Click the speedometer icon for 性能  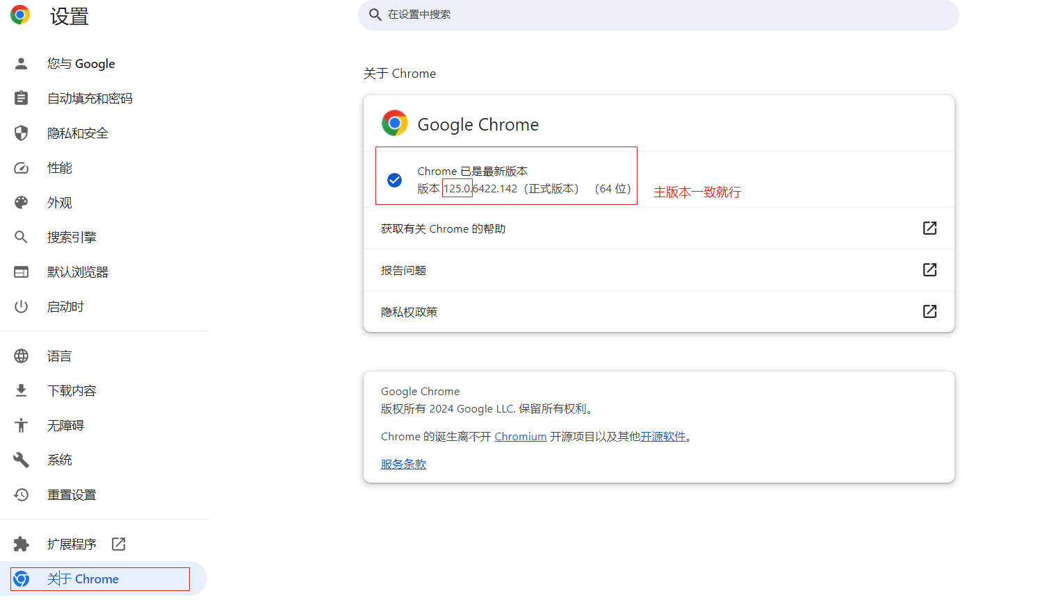pos(22,168)
